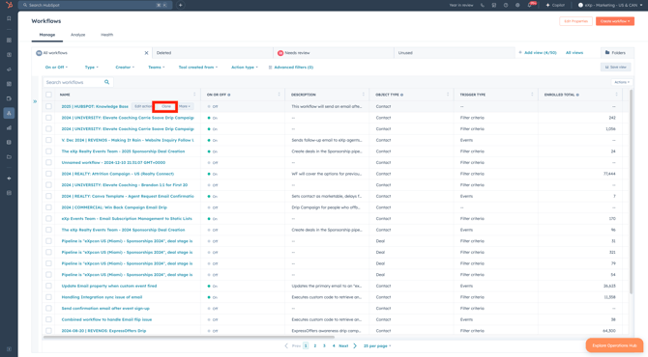
Task: Open the 25 per page dropdown
Action: [x=377, y=345]
